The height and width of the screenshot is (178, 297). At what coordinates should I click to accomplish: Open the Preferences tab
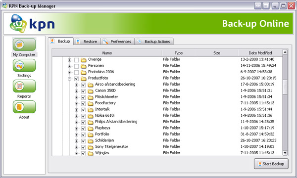click(x=117, y=42)
